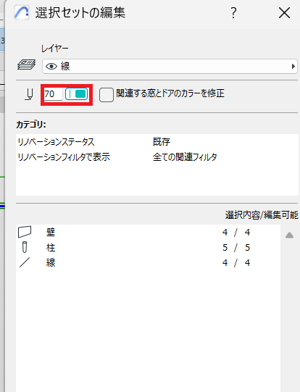Click the column (柱) element icon
This screenshot has height=392, width=300.
25,247
